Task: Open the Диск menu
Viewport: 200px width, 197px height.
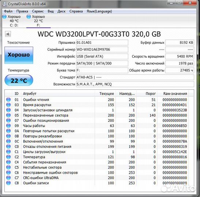Action: (61, 11)
